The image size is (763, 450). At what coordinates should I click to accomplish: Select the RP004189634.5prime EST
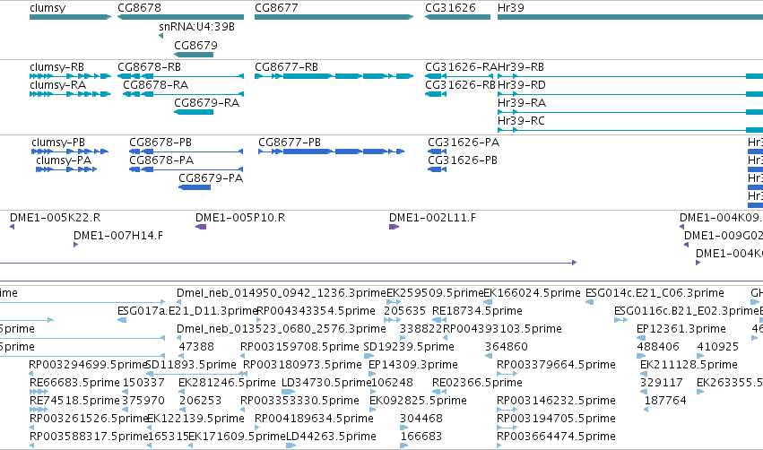coord(257,428)
